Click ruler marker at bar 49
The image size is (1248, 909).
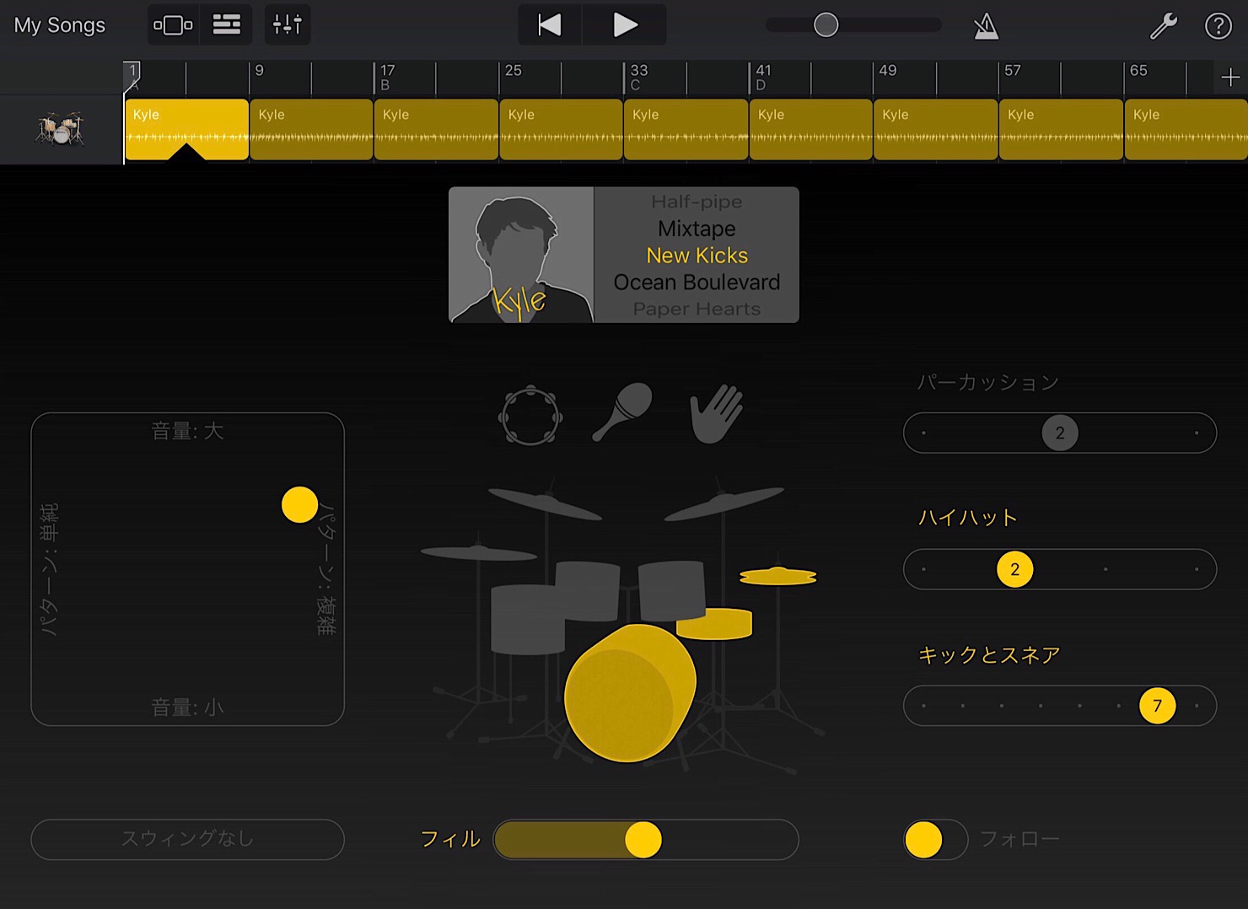point(887,71)
